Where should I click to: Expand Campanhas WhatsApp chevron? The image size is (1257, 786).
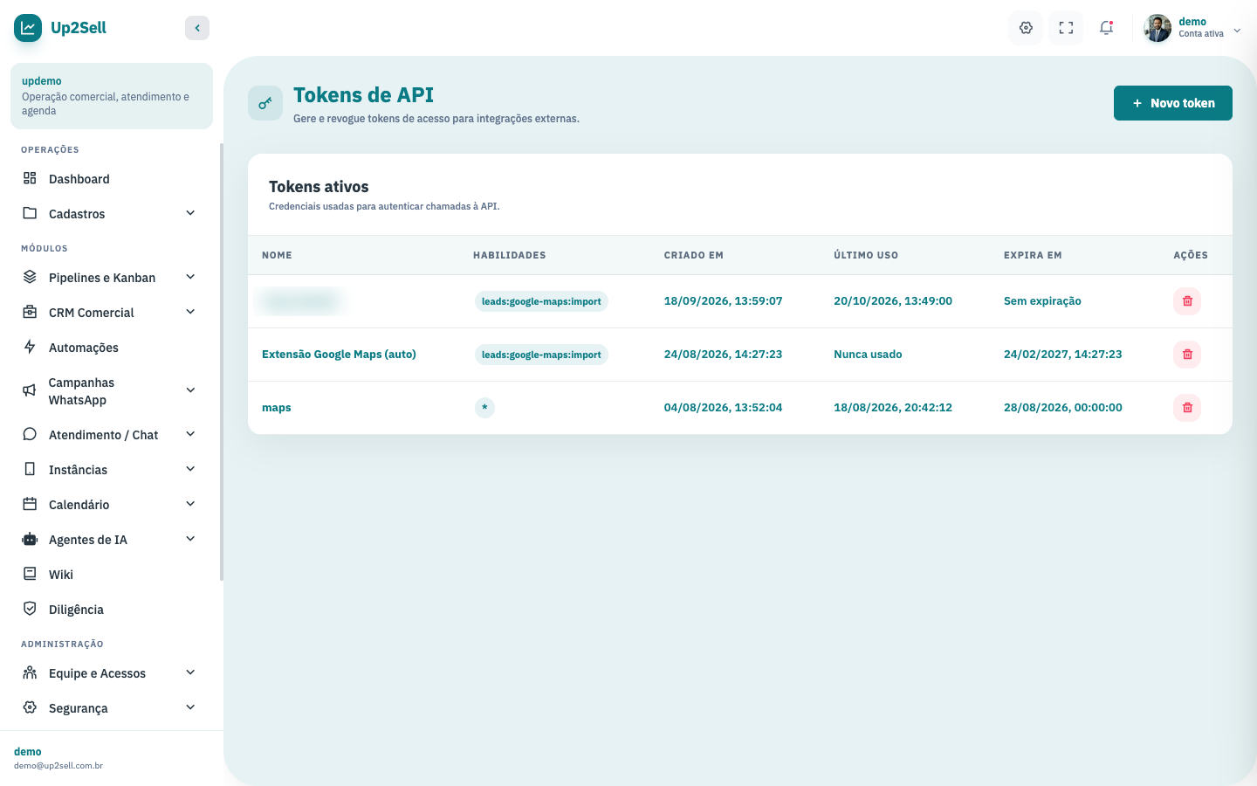click(190, 390)
